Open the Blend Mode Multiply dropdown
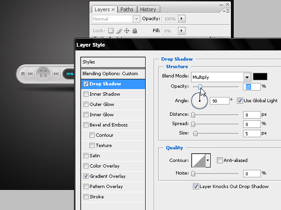The image size is (281, 210). [x=247, y=77]
